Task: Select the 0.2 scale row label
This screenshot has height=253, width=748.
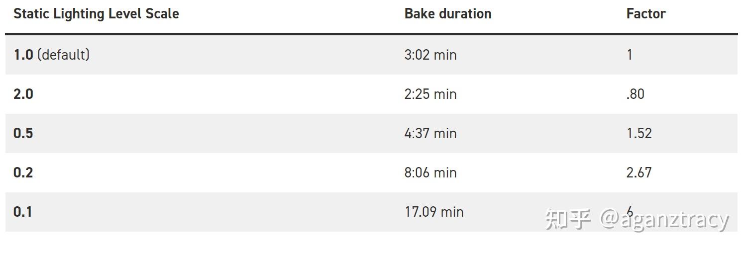Action: click(x=23, y=172)
